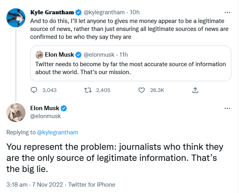Like Kyle Grantham's tweet with heart icon
Image resolution: width=244 pixels, height=193 pixels.
coord(141,90)
